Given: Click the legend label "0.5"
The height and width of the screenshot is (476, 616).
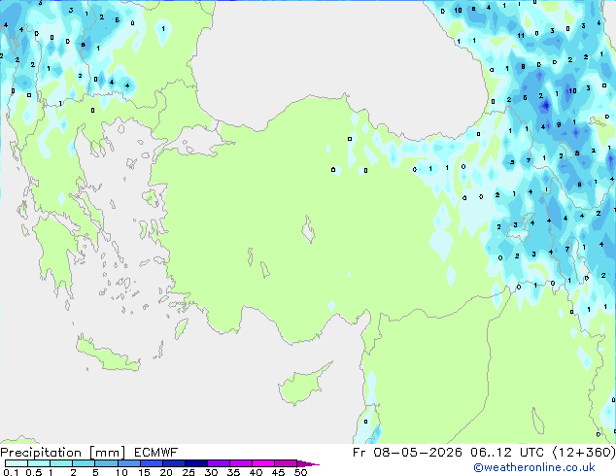Looking at the screenshot, I should 34,472.
